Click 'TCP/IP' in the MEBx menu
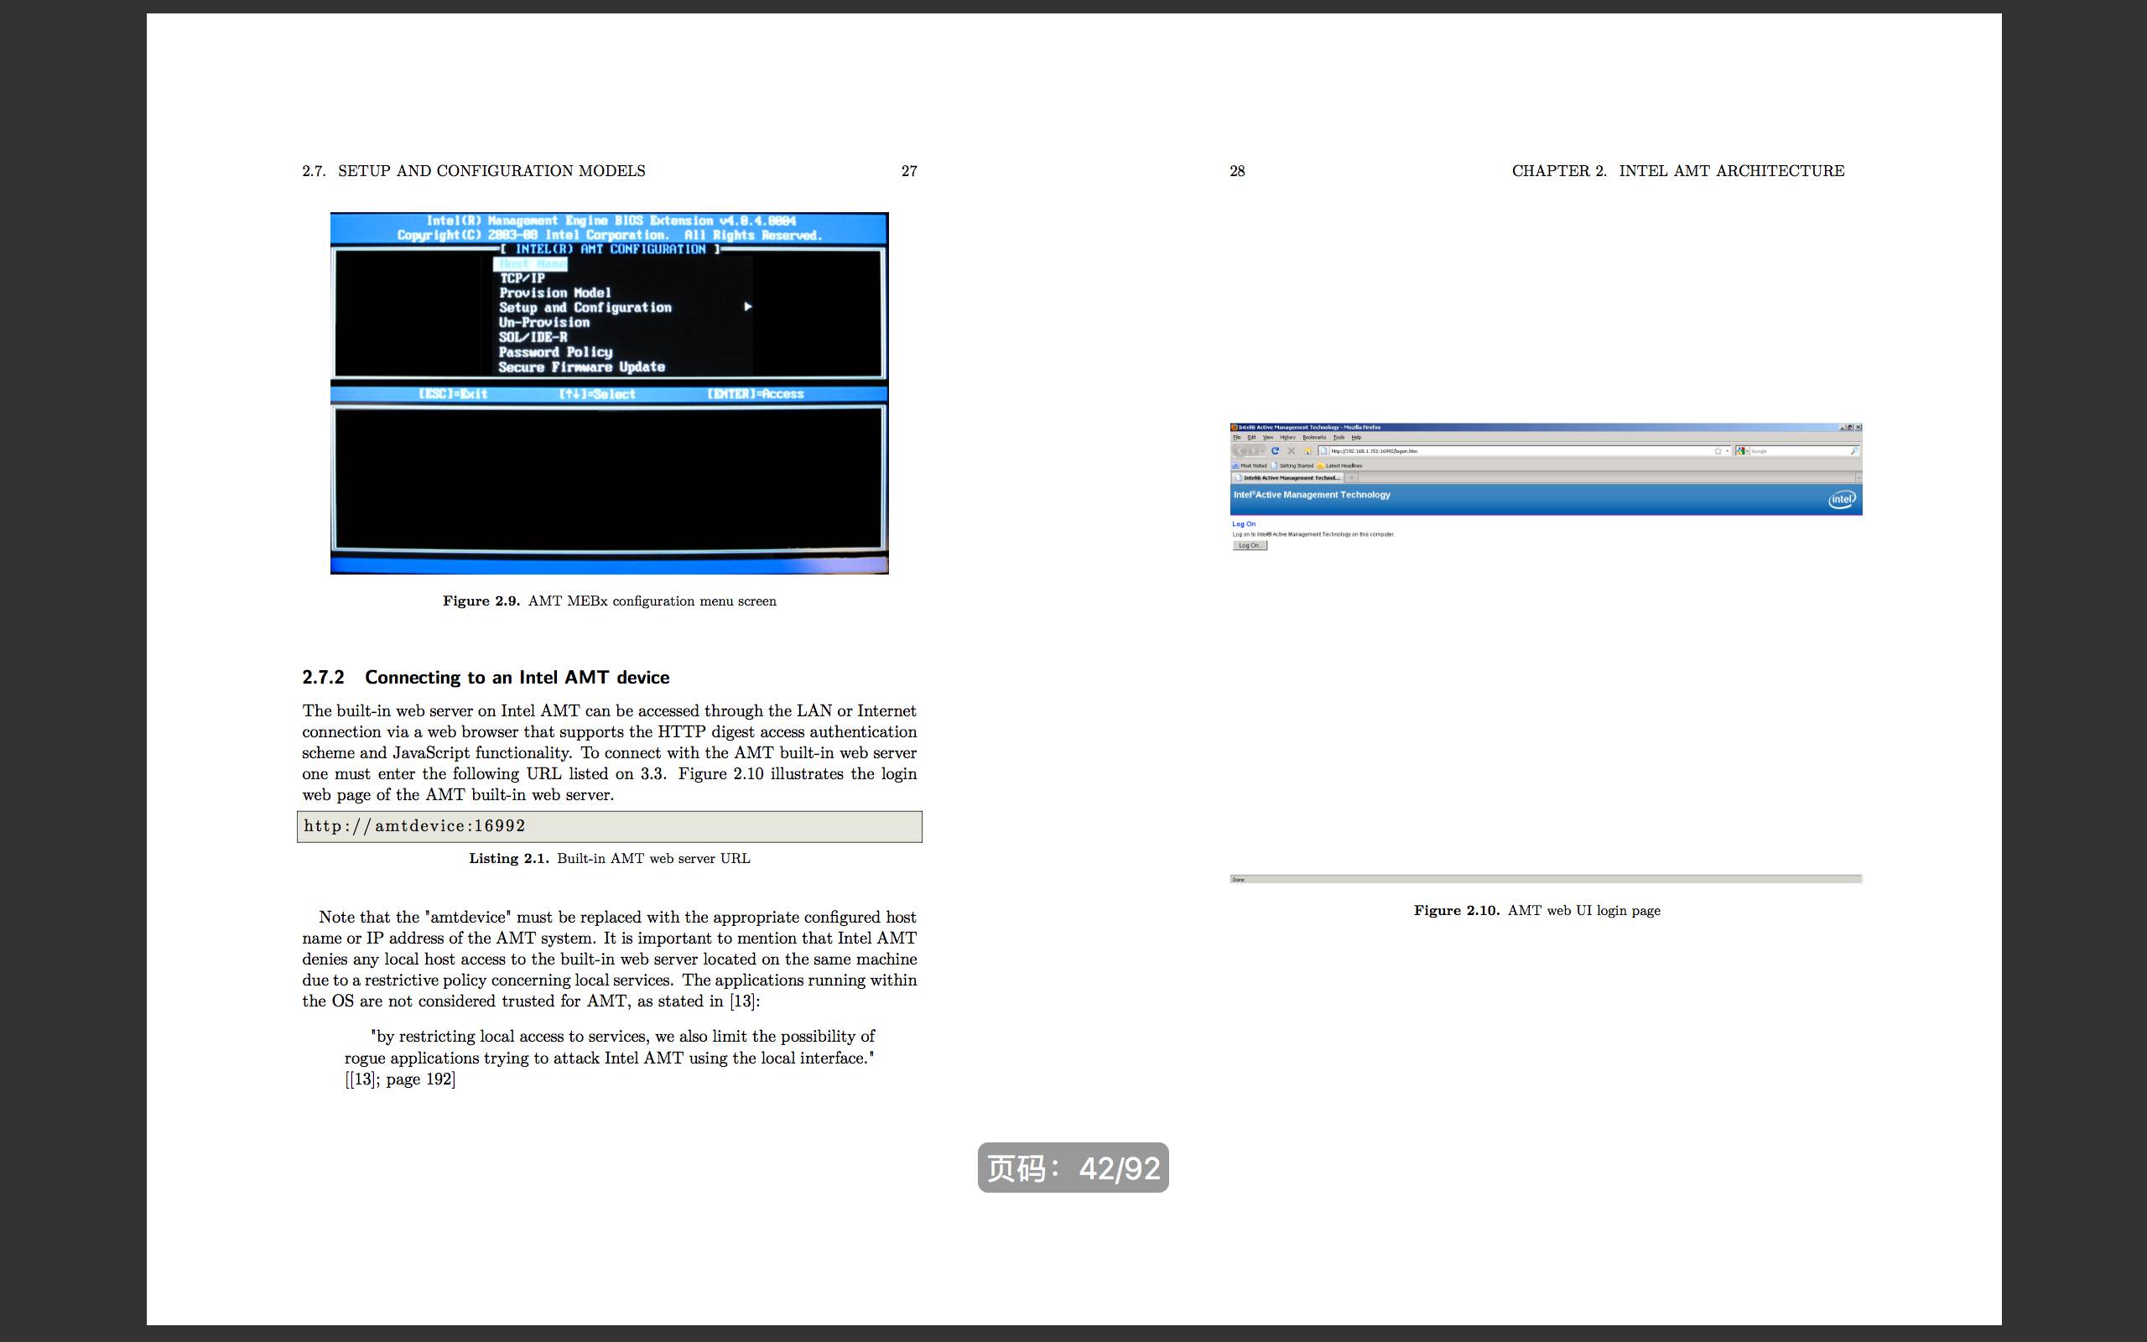 click(522, 278)
